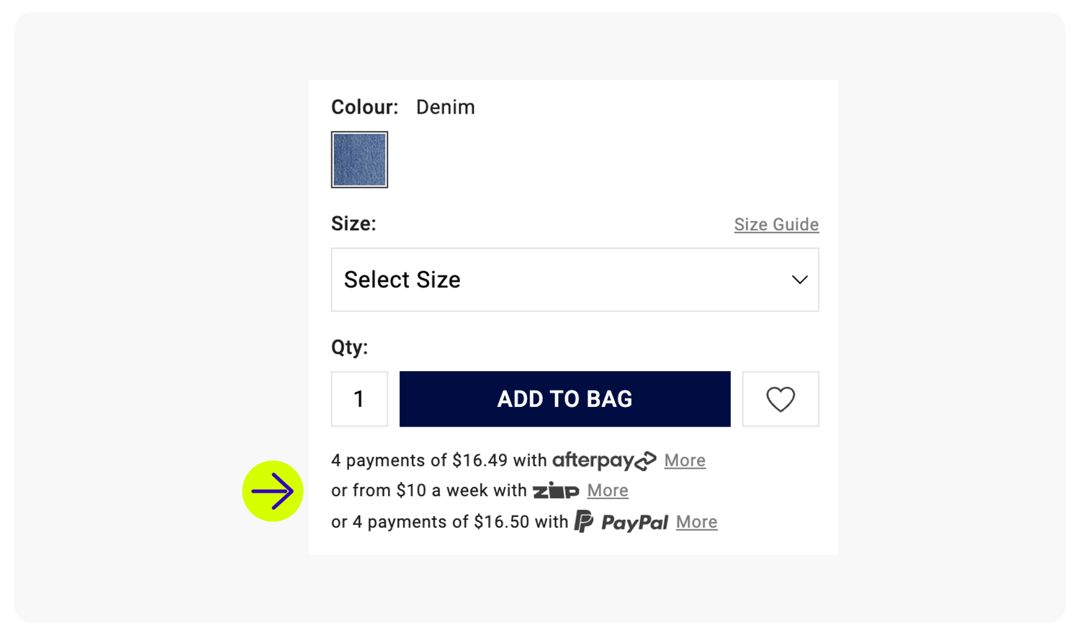Open the Size Guide link
Image resolution: width=1080 pixels, height=635 pixels.
[x=776, y=224]
